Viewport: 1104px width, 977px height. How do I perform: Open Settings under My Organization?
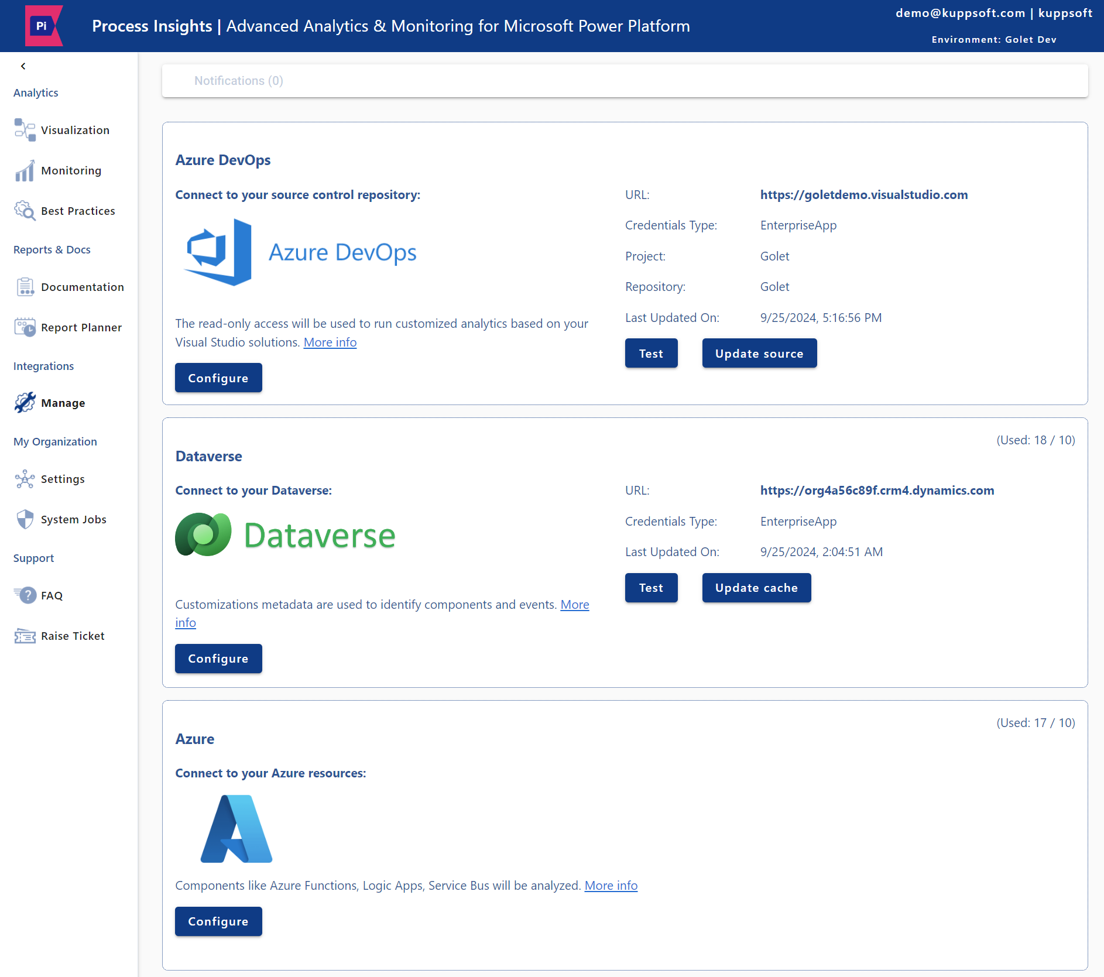[63, 479]
